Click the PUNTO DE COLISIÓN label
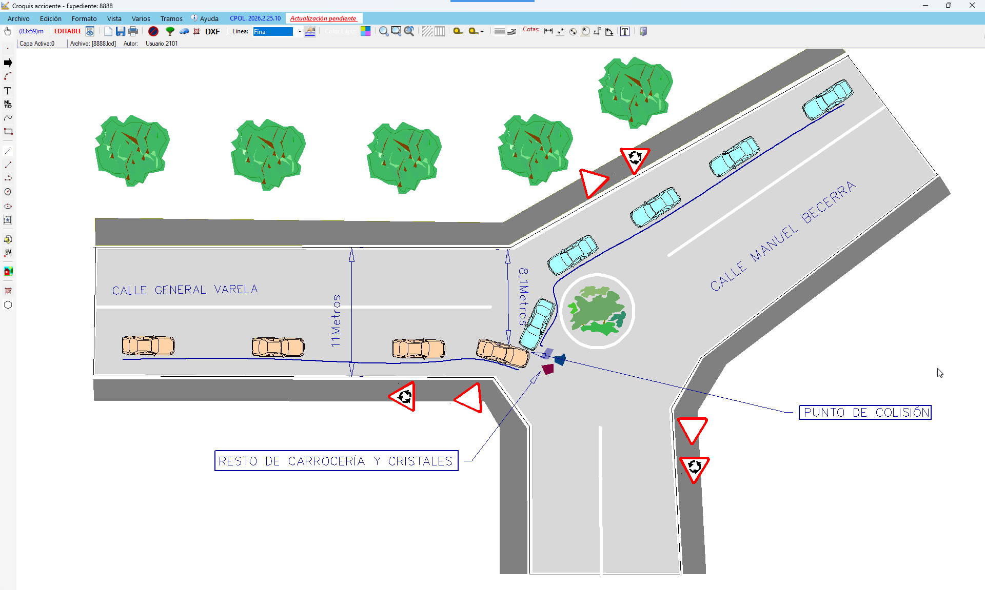985x590 pixels. click(x=865, y=413)
